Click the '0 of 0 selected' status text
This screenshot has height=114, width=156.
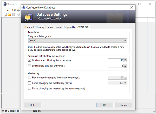pos(11,111)
